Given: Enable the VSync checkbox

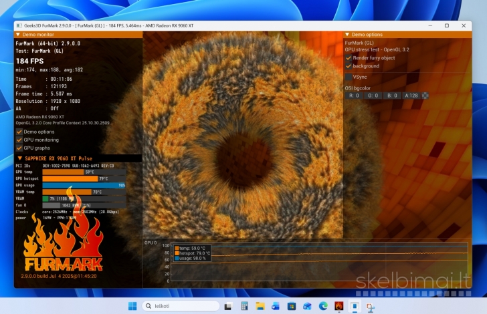Looking at the screenshot, I should coord(349,77).
